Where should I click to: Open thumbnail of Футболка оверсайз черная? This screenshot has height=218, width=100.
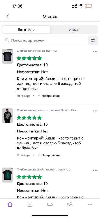8,175
